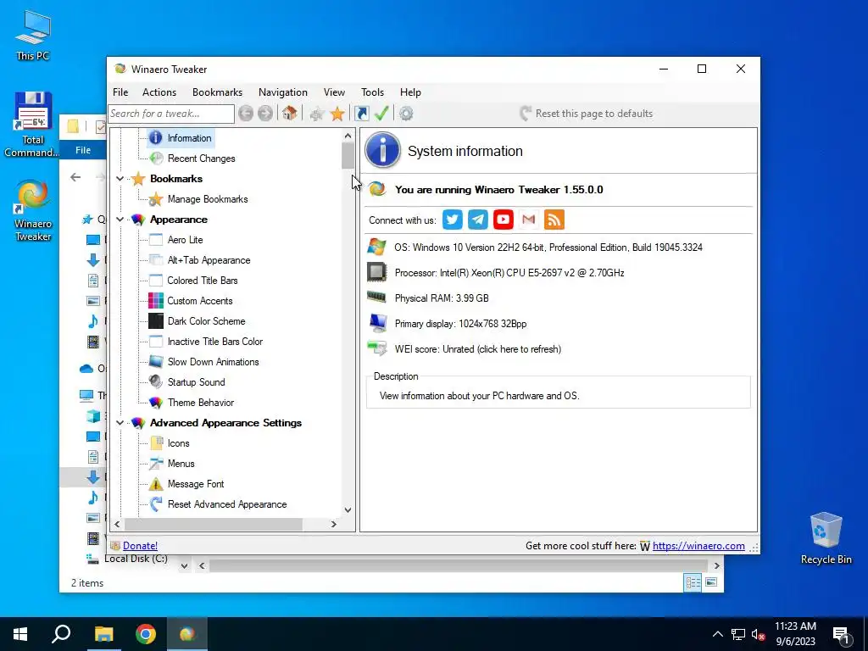Click the export shortcut arrow toolbar icon

361,114
